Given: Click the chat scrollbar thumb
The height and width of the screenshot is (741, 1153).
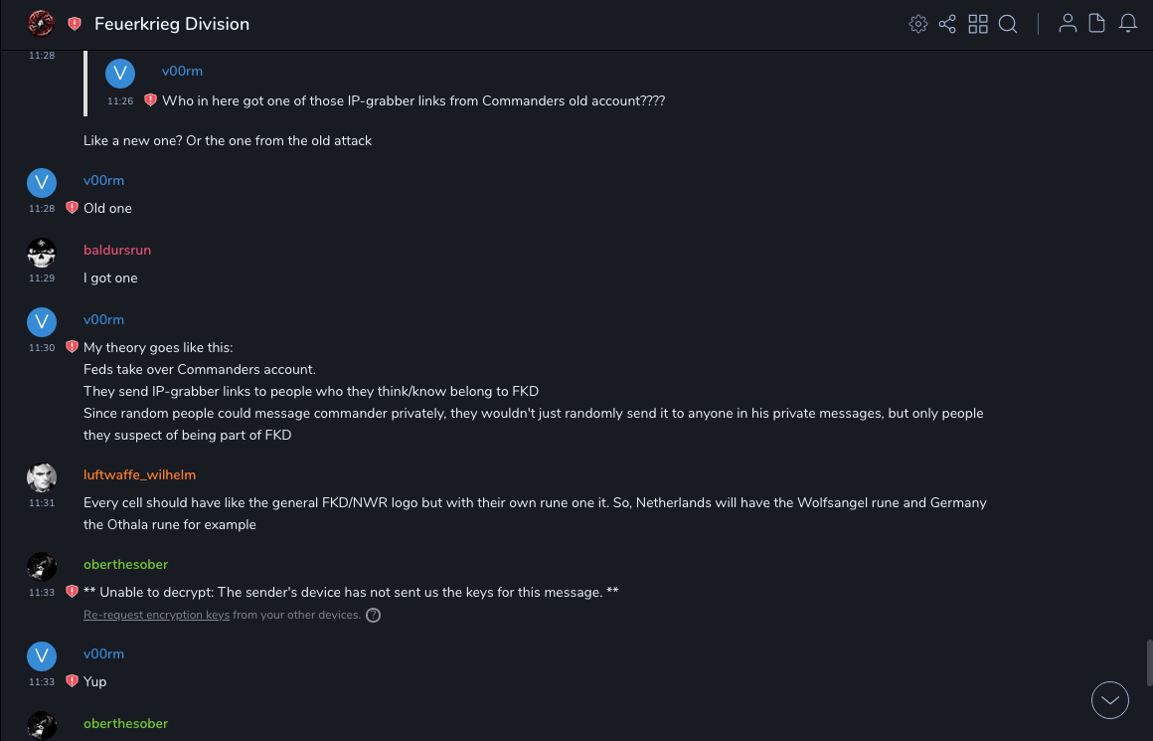Looking at the screenshot, I should point(1149,662).
